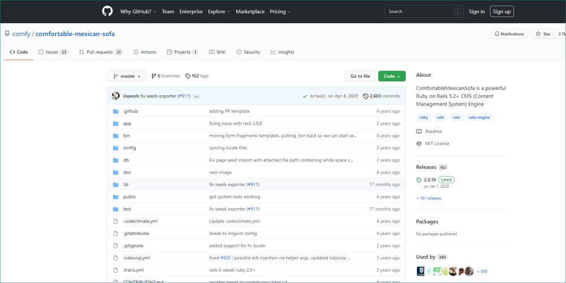Click the config folder icon
The width and height of the screenshot is (566, 283).
tap(115, 148)
